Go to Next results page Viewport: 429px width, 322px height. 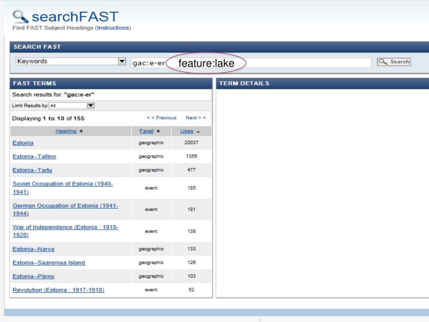pyautogui.click(x=196, y=118)
